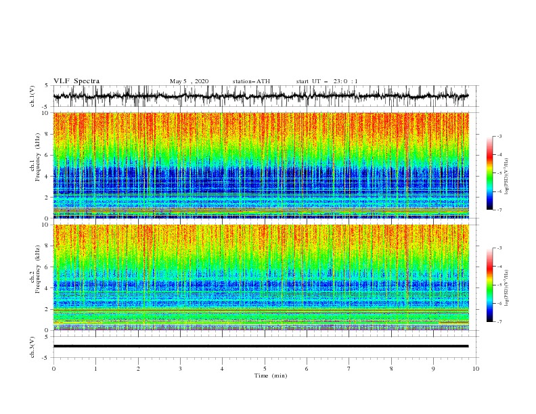Click time axis tick label "4"
Viewport: 536px width, 414px height.
[223, 369]
